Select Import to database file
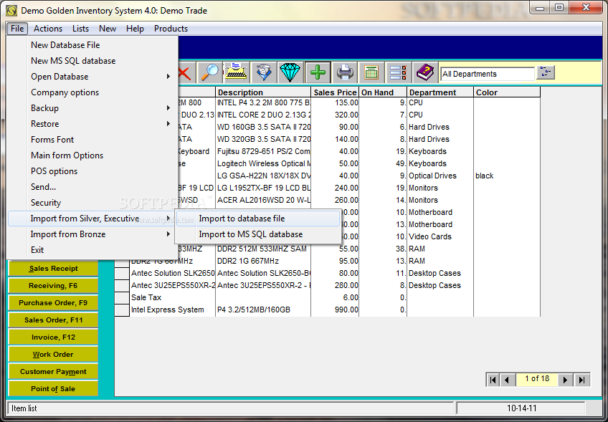This screenshot has width=608, height=422. [258, 219]
